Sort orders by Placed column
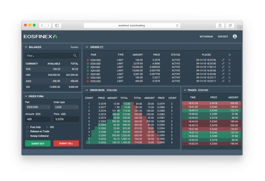This screenshot has width=265, height=181. (206, 55)
